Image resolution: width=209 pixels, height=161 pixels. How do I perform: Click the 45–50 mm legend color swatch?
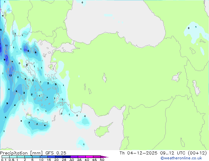click(x=97, y=157)
